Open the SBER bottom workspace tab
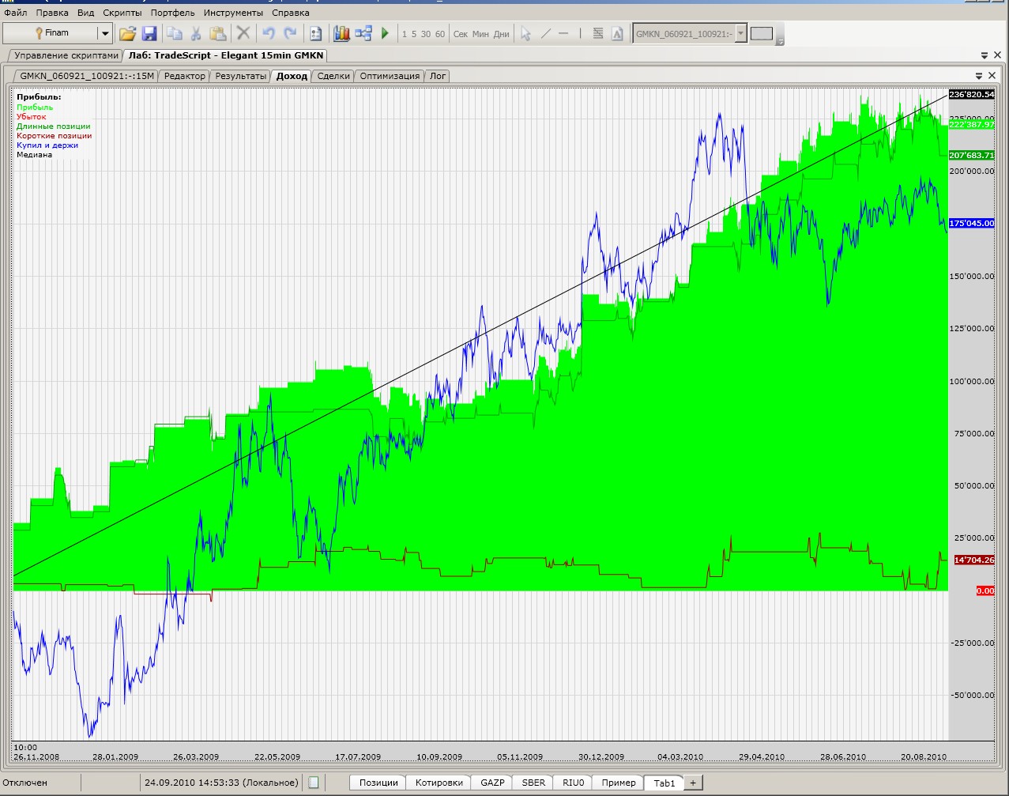Image resolution: width=1009 pixels, height=796 pixels. (x=533, y=783)
